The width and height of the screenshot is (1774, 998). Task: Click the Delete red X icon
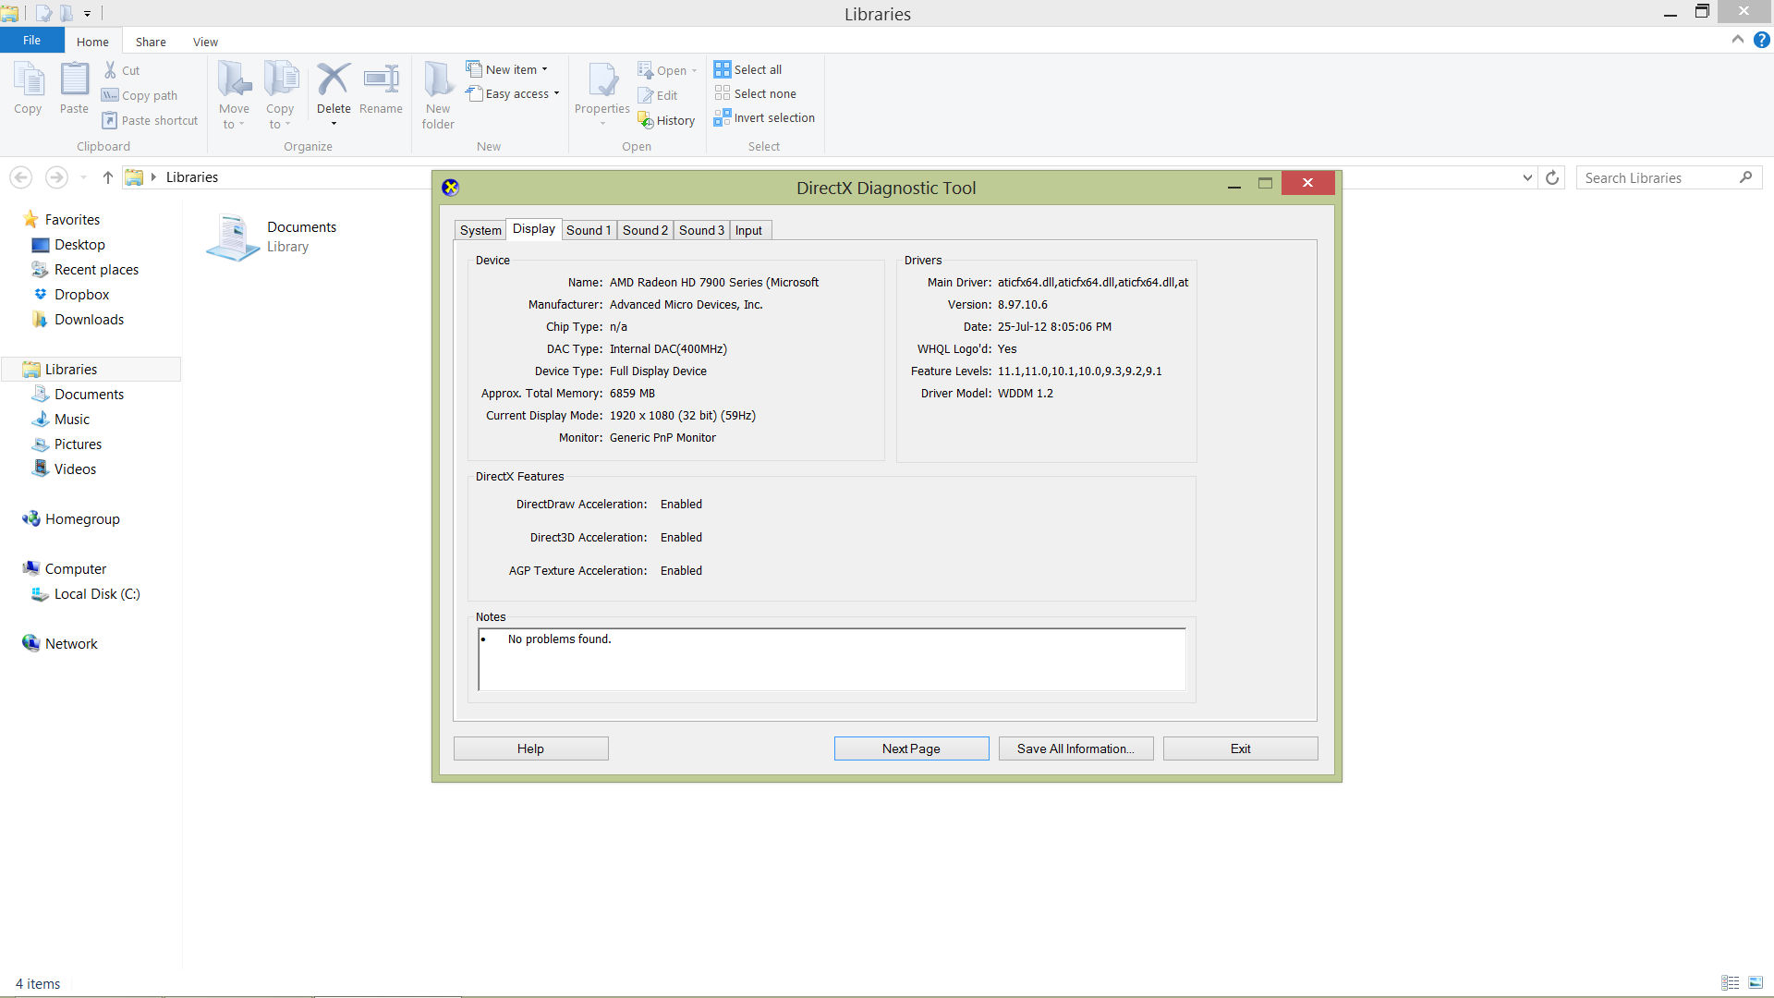(x=334, y=79)
